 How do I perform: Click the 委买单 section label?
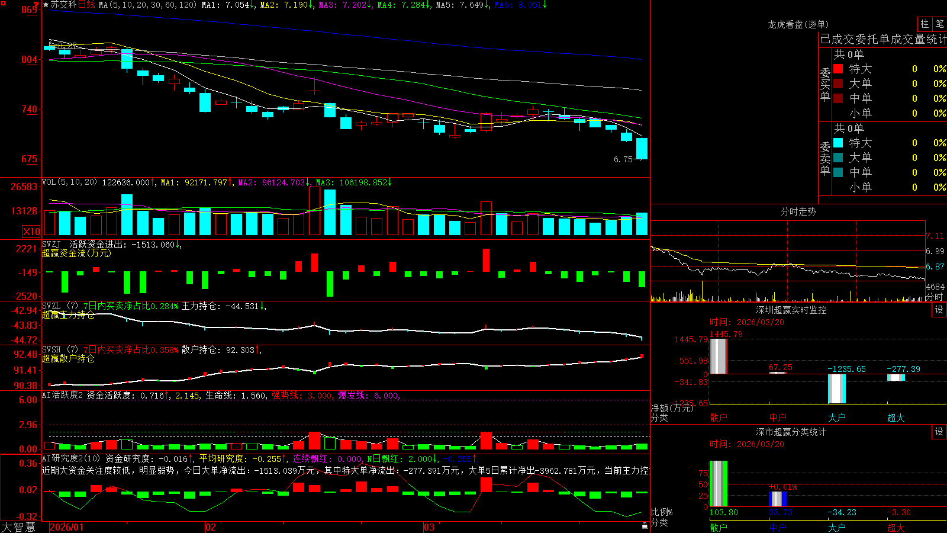pos(825,84)
